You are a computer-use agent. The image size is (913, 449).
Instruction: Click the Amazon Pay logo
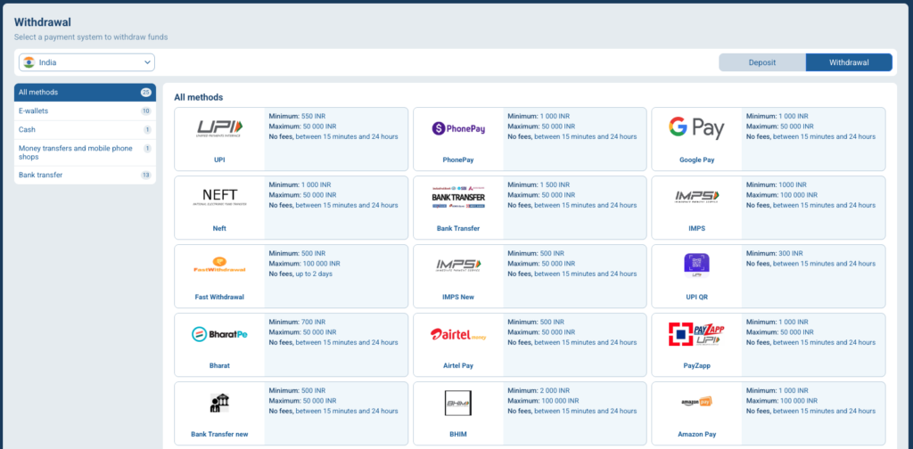[x=696, y=402]
